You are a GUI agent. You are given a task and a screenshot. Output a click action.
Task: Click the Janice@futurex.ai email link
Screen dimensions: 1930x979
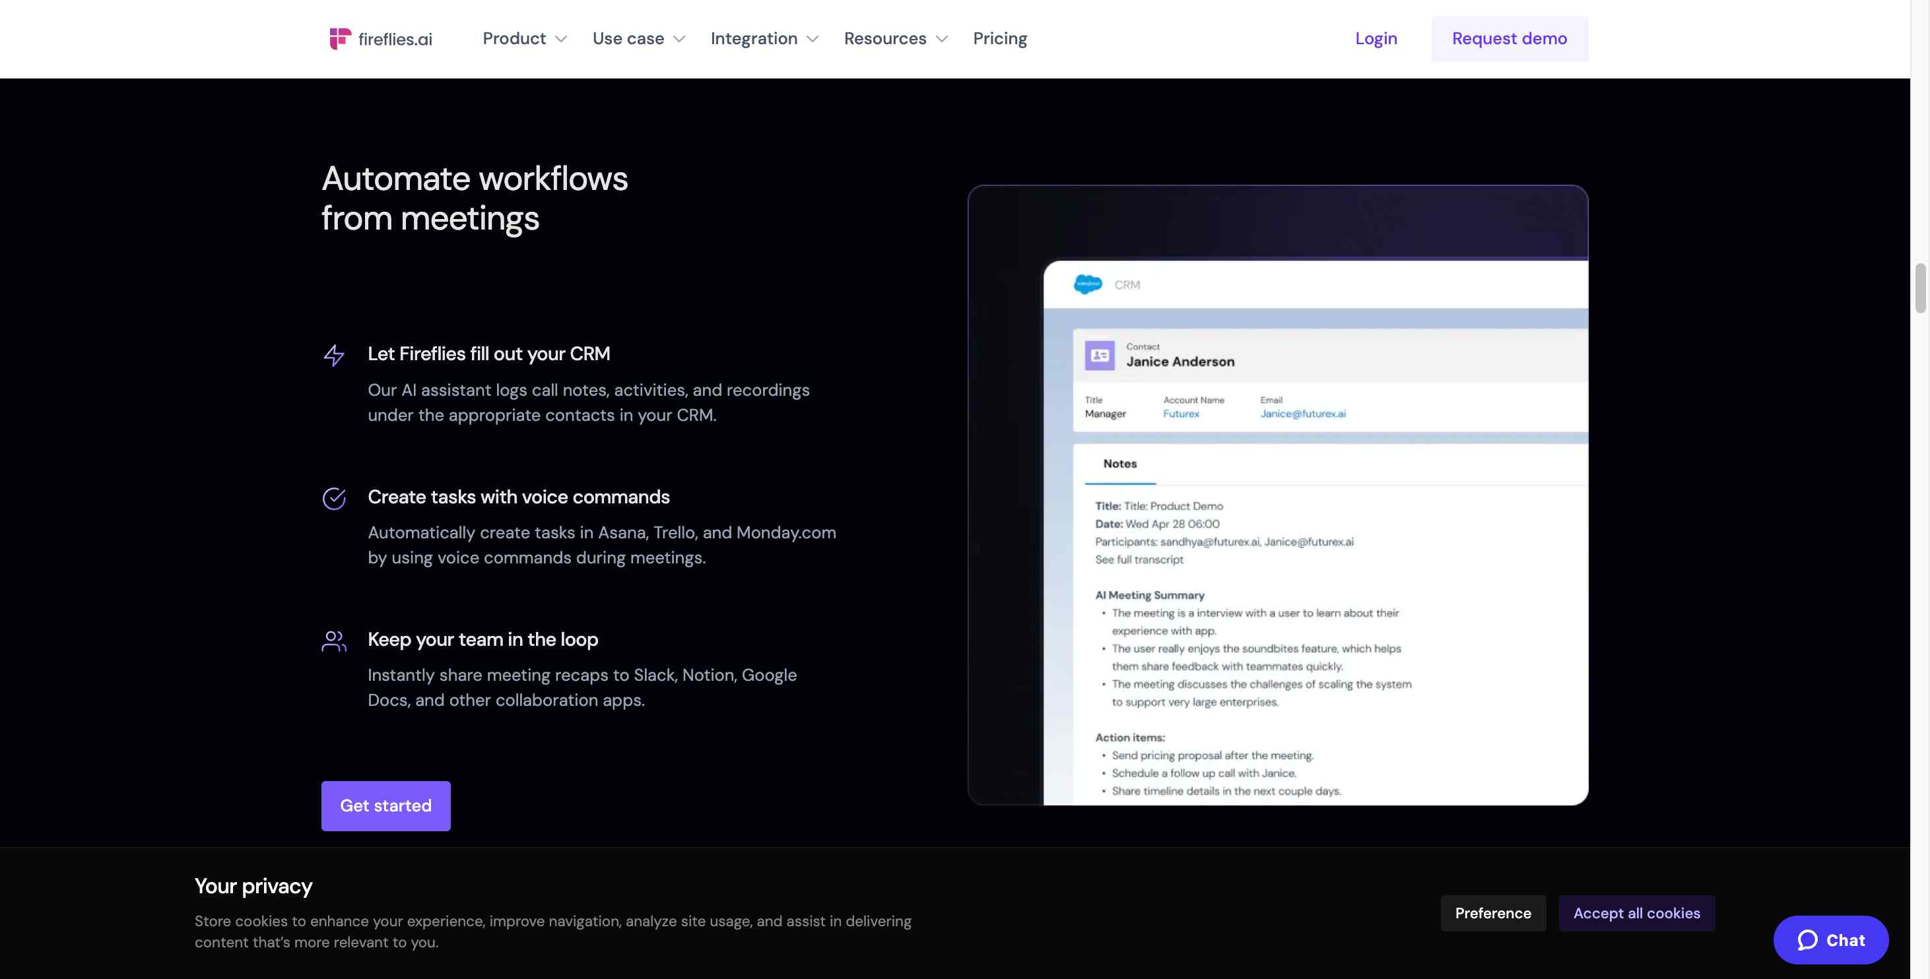pos(1303,414)
